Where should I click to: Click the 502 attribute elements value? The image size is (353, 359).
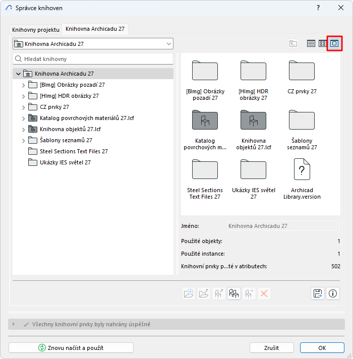(335, 266)
